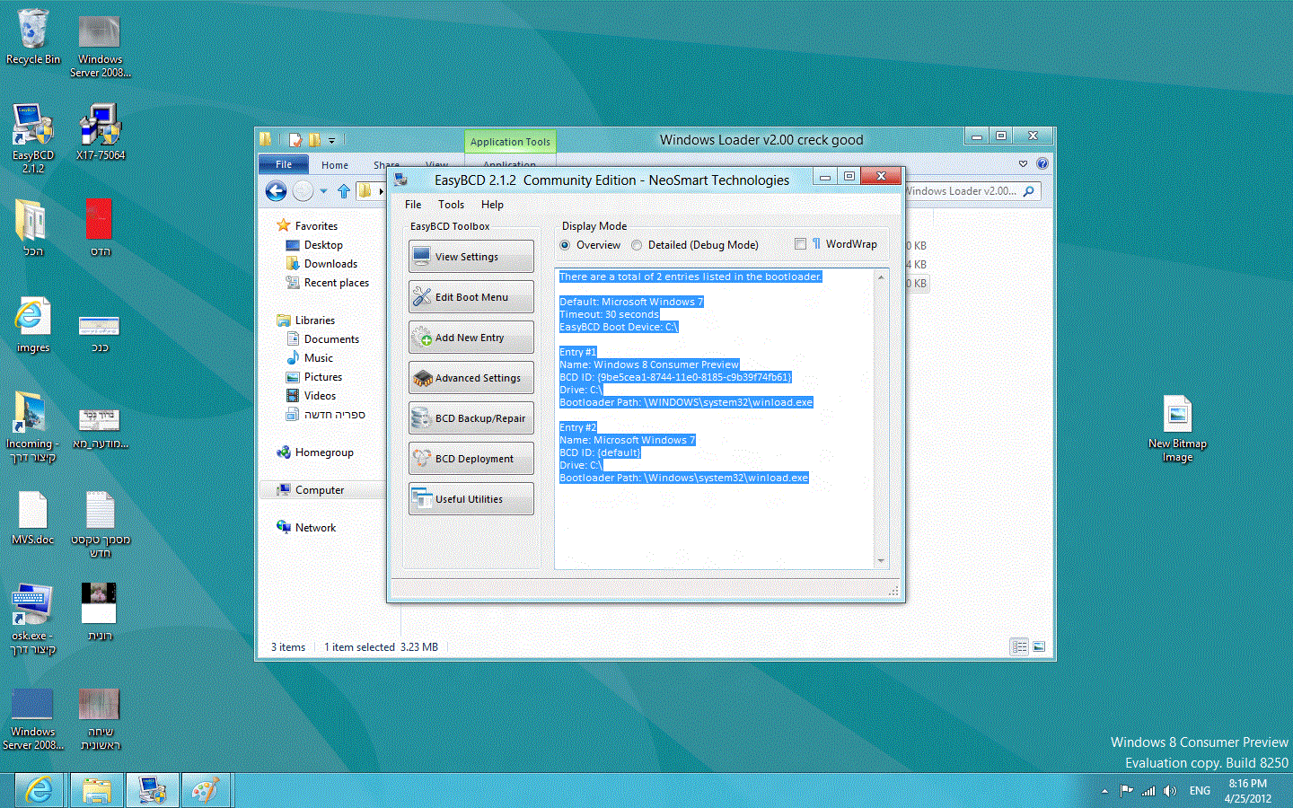Image resolution: width=1293 pixels, height=808 pixels.
Task: Click the Properties icon in Quick Access Toolbar
Action: tap(295, 139)
